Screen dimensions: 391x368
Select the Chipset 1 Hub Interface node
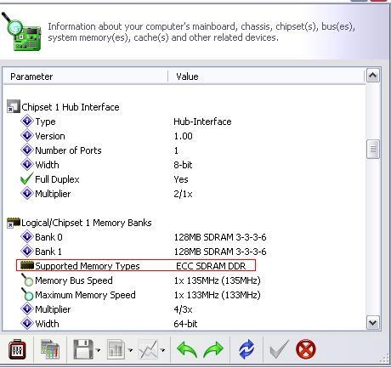(x=71, y=107)
